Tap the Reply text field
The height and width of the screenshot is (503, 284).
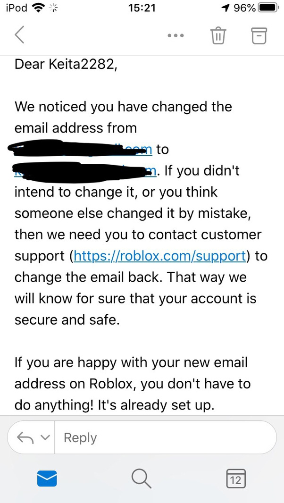[165, 437]
